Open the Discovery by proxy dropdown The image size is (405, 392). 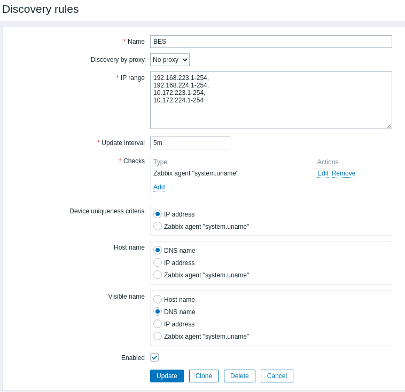(170, 60)
